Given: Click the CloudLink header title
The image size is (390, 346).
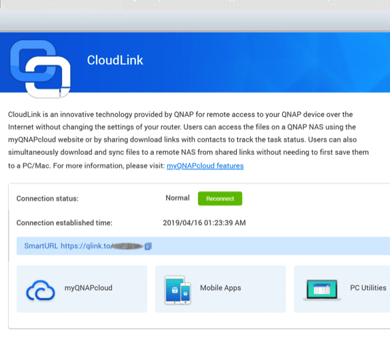Looking at the screenshot, I should [115, 60].
